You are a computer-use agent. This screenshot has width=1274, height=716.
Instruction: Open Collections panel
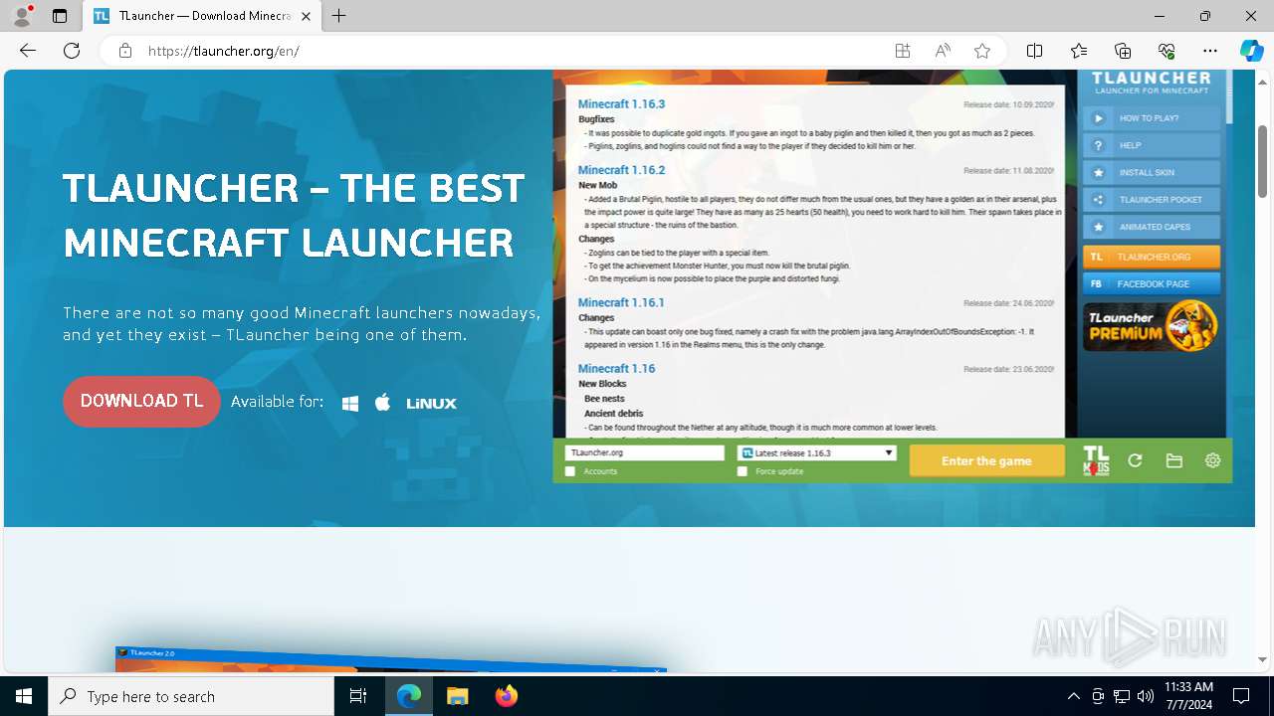[x=1123, y=51]
